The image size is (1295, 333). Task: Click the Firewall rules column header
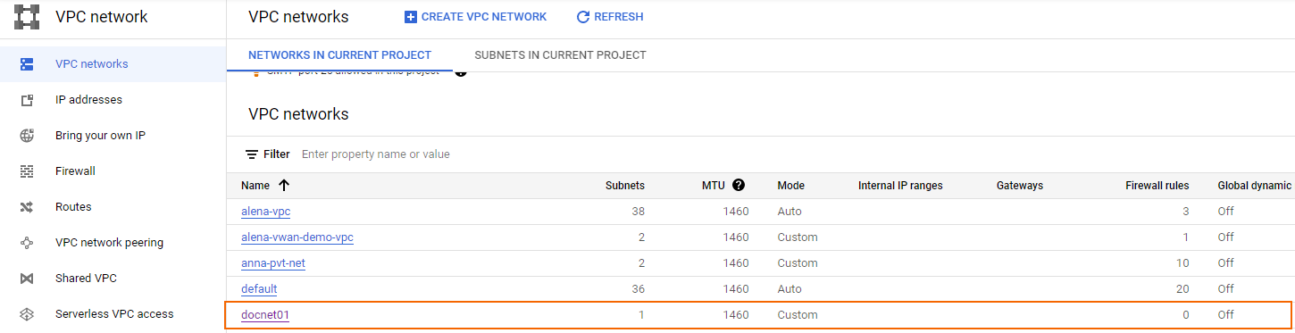click(1157, 186)
